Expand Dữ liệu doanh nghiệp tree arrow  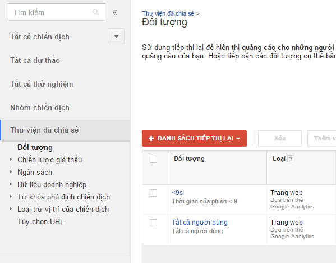(x=11, y=184)
